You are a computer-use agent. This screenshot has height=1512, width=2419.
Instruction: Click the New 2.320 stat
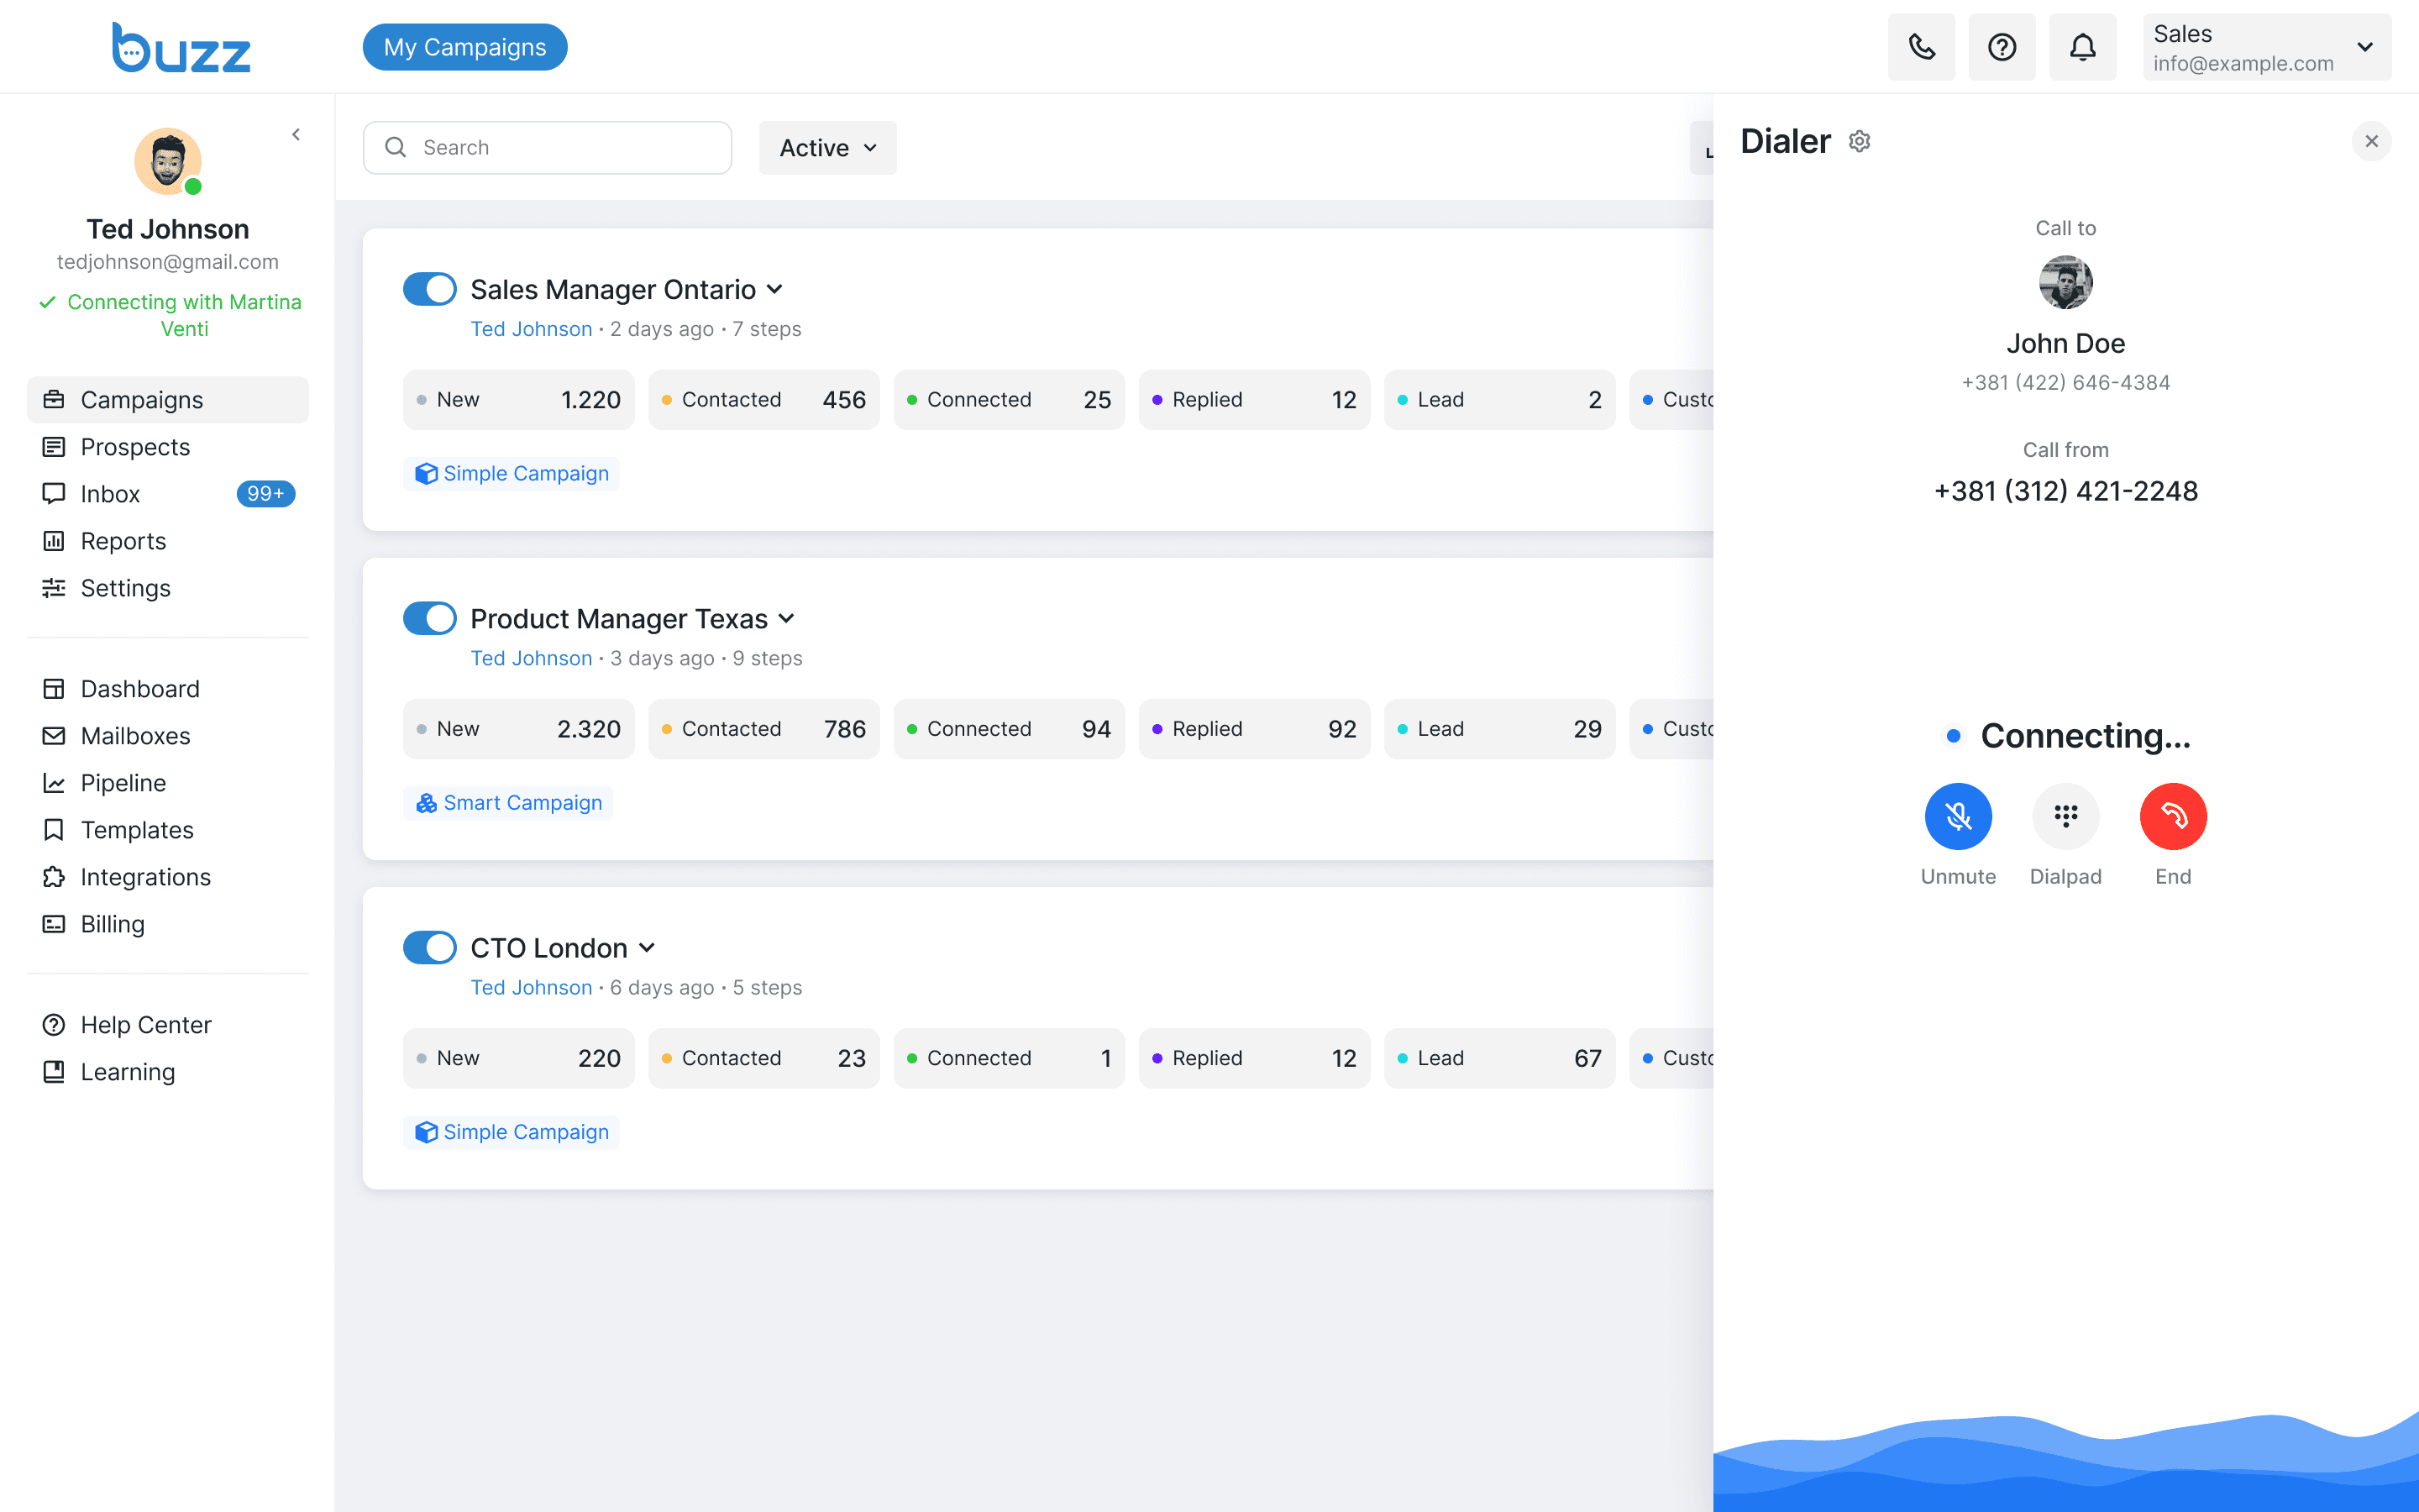519,729
